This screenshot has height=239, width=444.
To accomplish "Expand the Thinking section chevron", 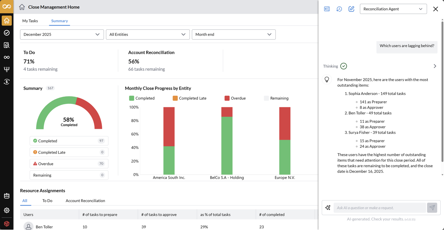I will [x=435, y=66].
